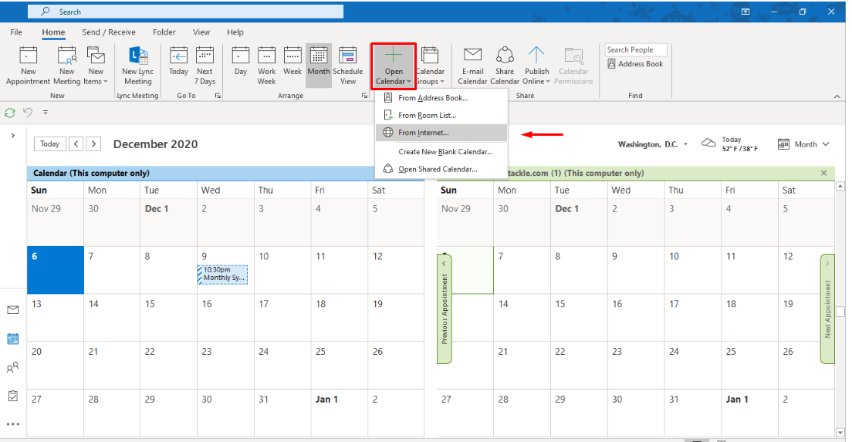The image size is (852, 442).
Task: Create a New Appointment
Action: pyautogui.click(x=29, y=66)
